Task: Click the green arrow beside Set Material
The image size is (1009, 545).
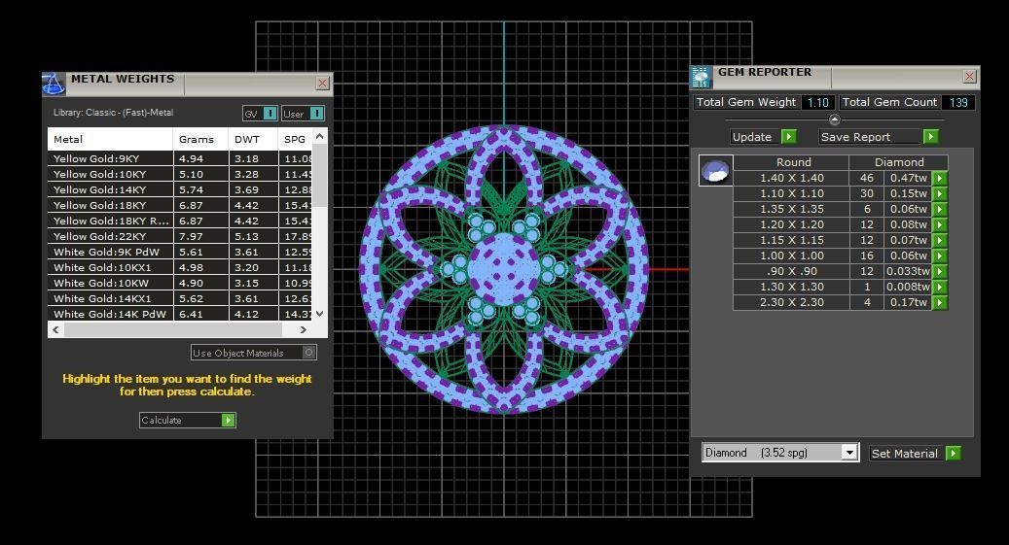Action: [954, 453]
